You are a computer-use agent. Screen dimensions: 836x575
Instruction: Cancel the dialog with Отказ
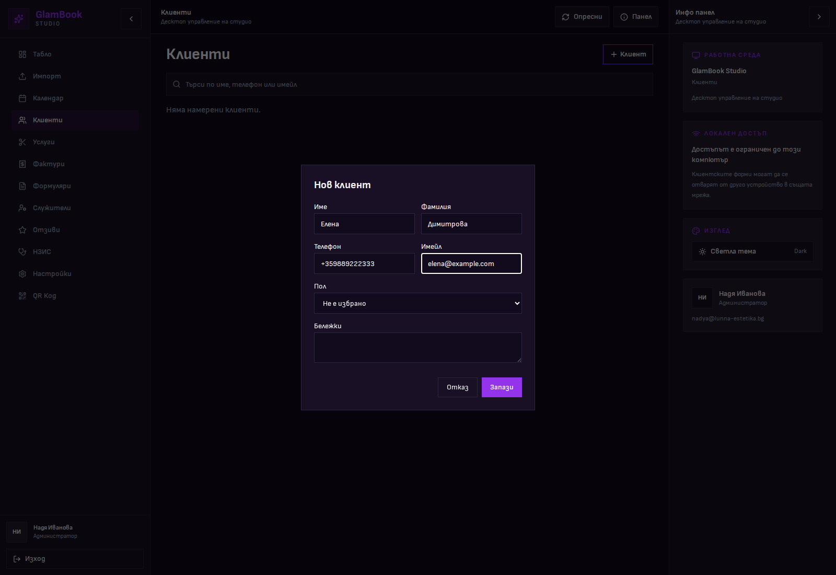click(457, 387)
